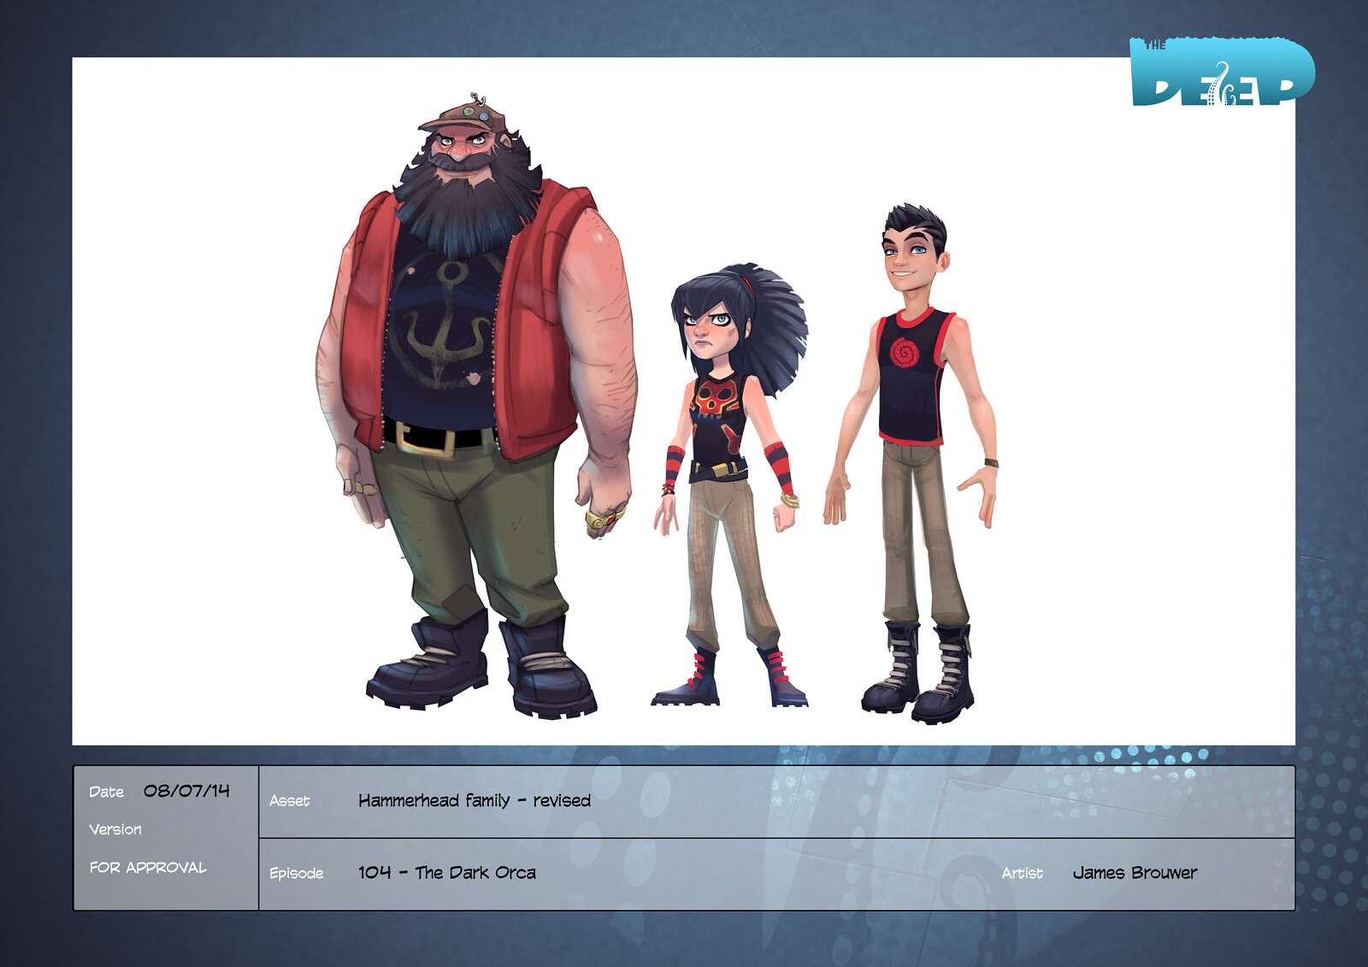This screenshot has height=967, width=1368.
Task: Click the 'FOR APPROVAL' text
Action: [x=148, y=867]
